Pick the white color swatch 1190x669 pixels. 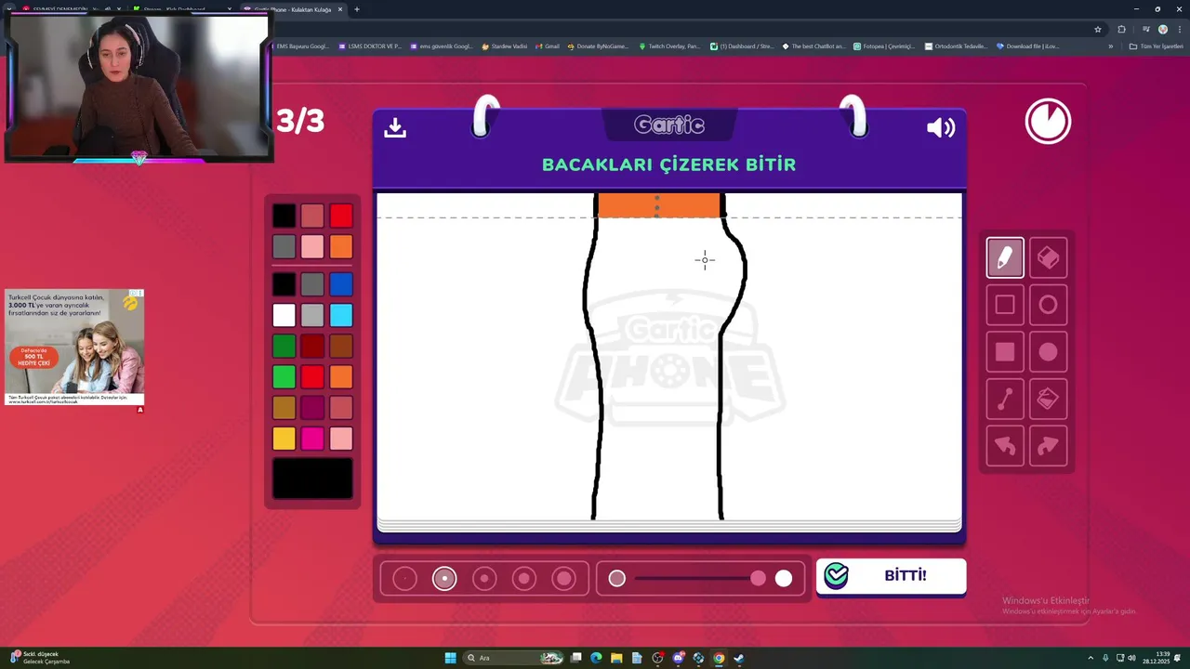(x=284, y=316)
